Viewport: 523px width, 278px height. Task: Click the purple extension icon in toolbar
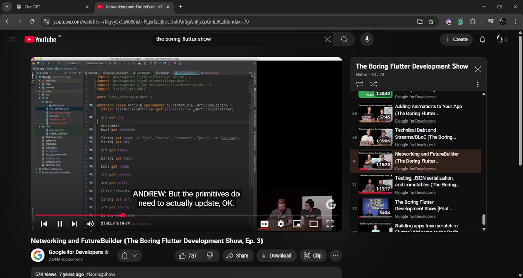[x=448, y=21]
